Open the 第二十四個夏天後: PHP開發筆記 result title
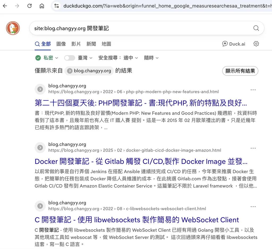272x249 pixels. [141, 103]
